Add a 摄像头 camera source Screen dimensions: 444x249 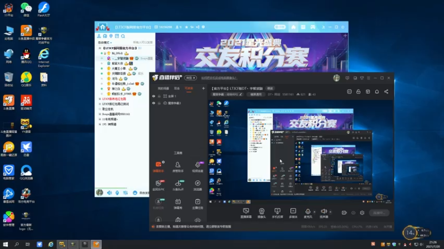(261, 213)
